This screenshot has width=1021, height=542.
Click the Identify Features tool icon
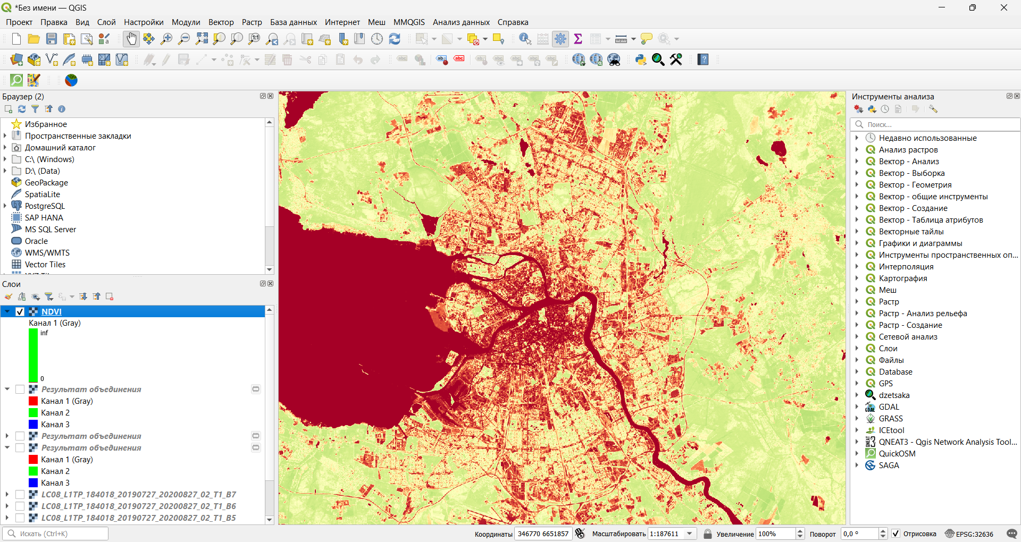pos(525,39)
